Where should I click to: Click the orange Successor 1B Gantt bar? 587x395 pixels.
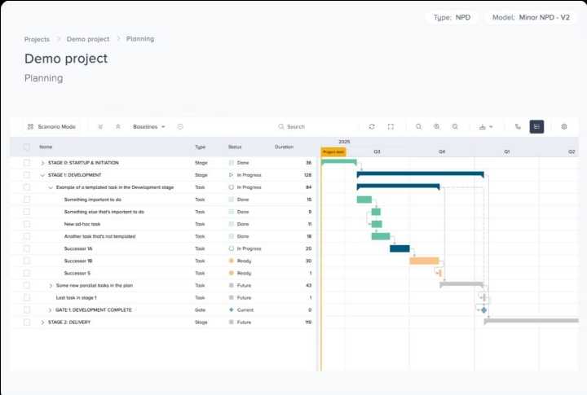point(424,261)
